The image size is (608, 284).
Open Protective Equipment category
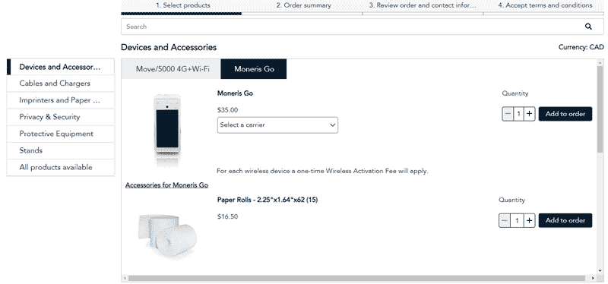(61, 134)
